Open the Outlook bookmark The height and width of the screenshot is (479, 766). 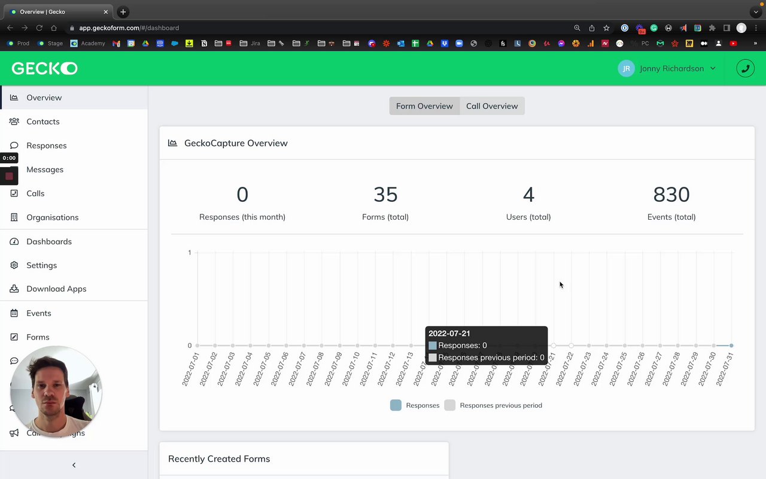(401, 44)
